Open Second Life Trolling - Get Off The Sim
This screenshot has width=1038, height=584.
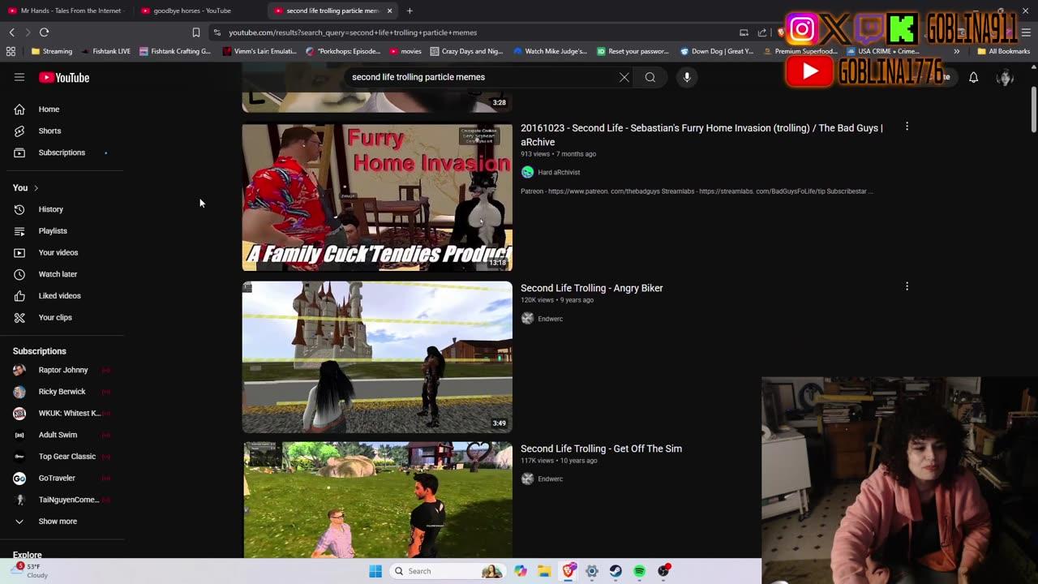click(601, 449)
